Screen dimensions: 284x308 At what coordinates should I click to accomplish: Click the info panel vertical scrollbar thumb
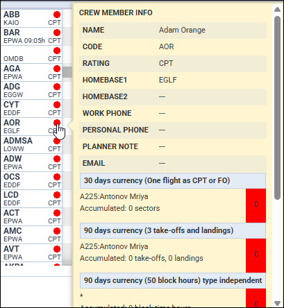(x=277, y=108)
